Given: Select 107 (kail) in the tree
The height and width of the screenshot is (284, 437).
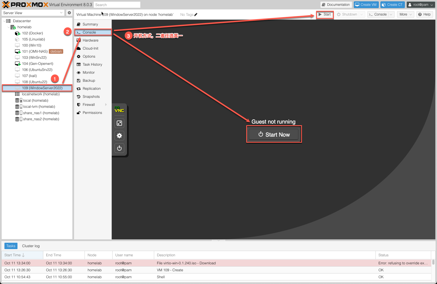Looking at the screenshot, I should coord(37,76).
